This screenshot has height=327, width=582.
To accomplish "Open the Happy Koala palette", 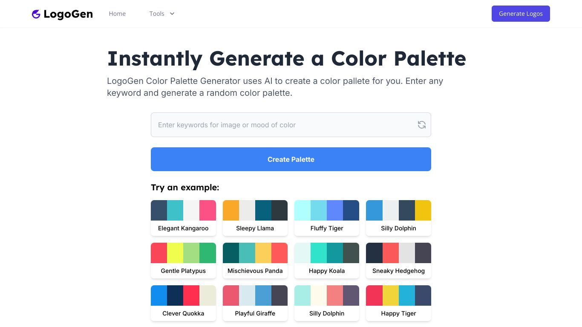I will (x=327, y=261).
